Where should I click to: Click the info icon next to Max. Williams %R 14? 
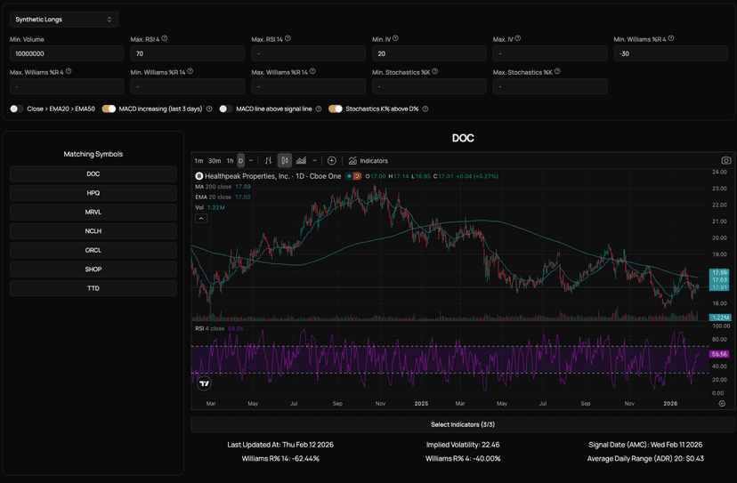pyautogui.click(x=312, y=71)
